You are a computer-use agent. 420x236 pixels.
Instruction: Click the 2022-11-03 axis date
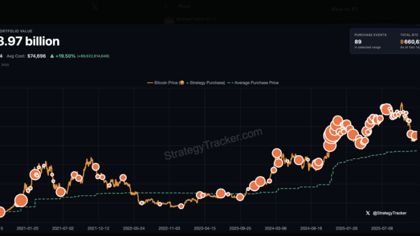[169, 228]
